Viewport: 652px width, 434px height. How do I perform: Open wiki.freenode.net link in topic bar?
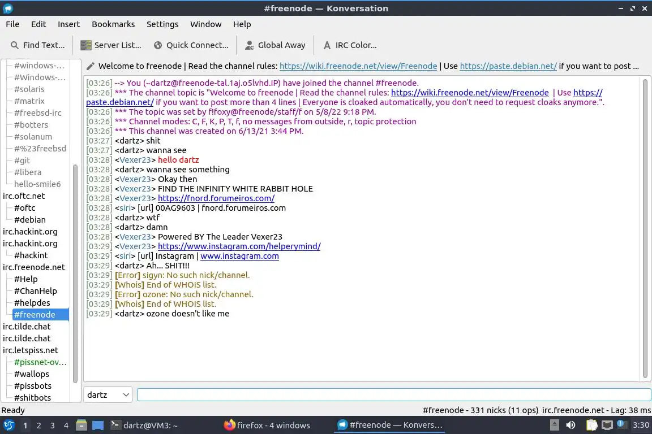click(x=358, y=66)
